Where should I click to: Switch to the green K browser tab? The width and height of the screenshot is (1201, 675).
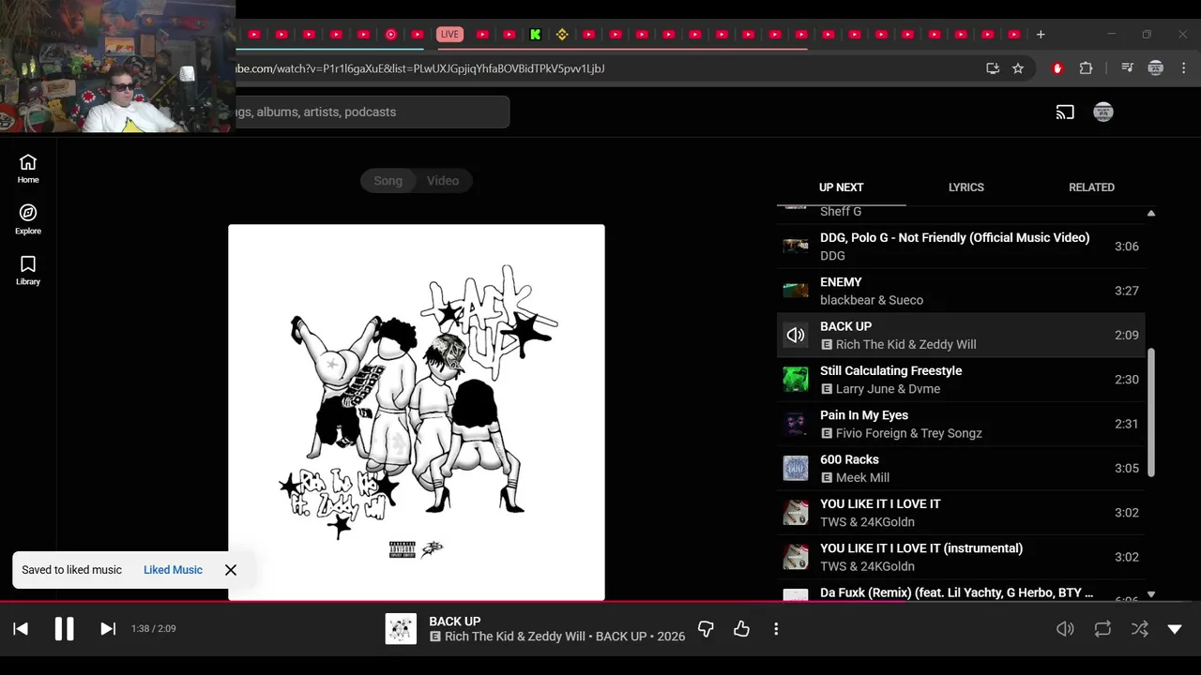tap(535, 35)
